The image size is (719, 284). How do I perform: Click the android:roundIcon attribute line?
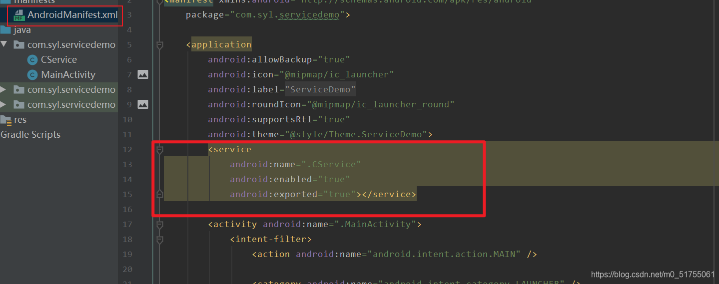[x=331, y=104]
